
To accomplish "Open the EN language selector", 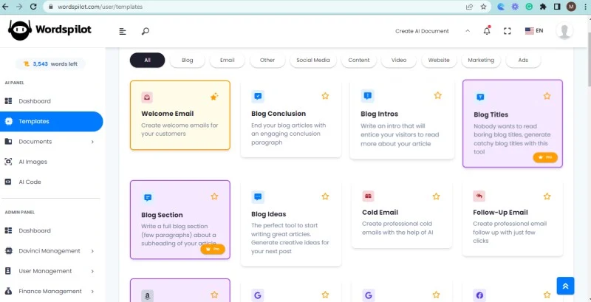I will point(534,31).
